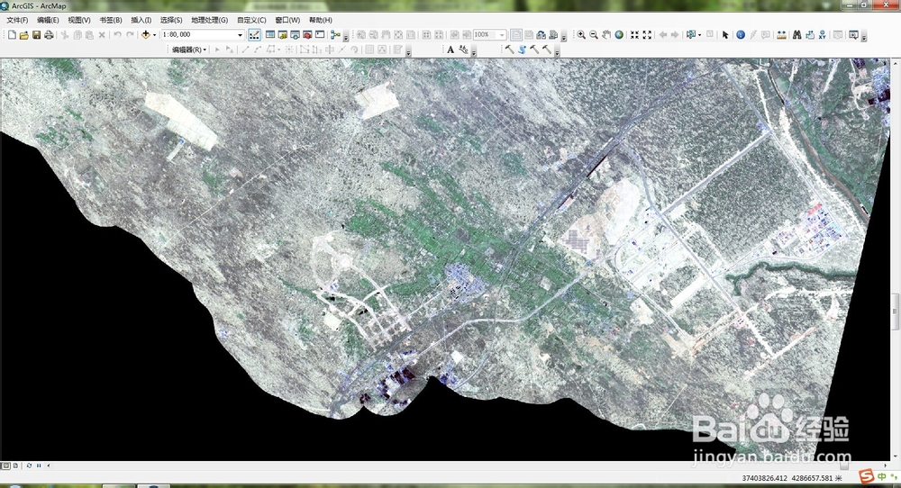Click the vertical scrollbar on the right
This screenshot has width=901, height=488.
pyautogui.click(x=896, y=311)
